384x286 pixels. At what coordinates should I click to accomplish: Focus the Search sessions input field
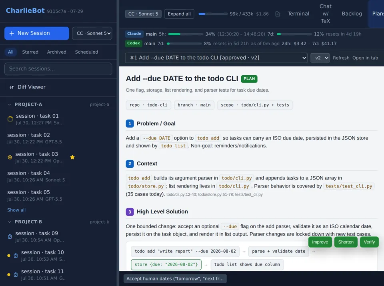(58, 69)
